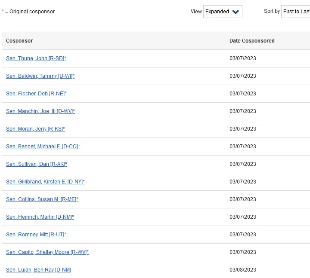
Task: Visit Sen. Collins, Susan M. page
Action: pos(42,199)
